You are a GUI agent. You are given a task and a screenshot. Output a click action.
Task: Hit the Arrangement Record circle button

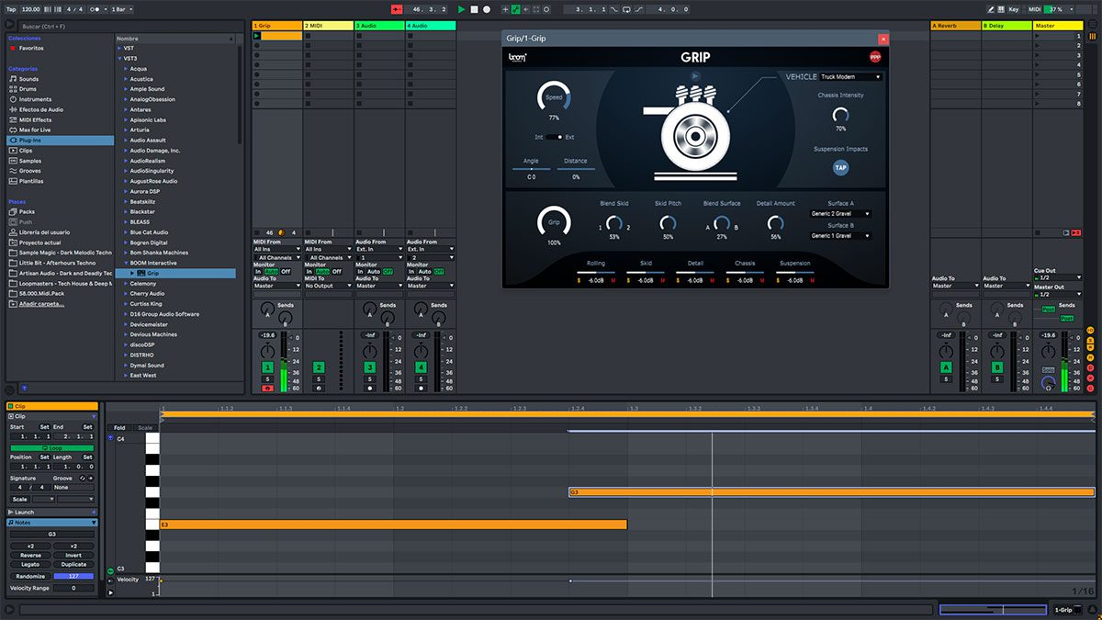pos(487,9)
